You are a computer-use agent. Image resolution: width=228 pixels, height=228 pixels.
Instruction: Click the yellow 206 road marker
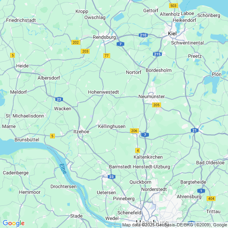click(x=134, y=131)
